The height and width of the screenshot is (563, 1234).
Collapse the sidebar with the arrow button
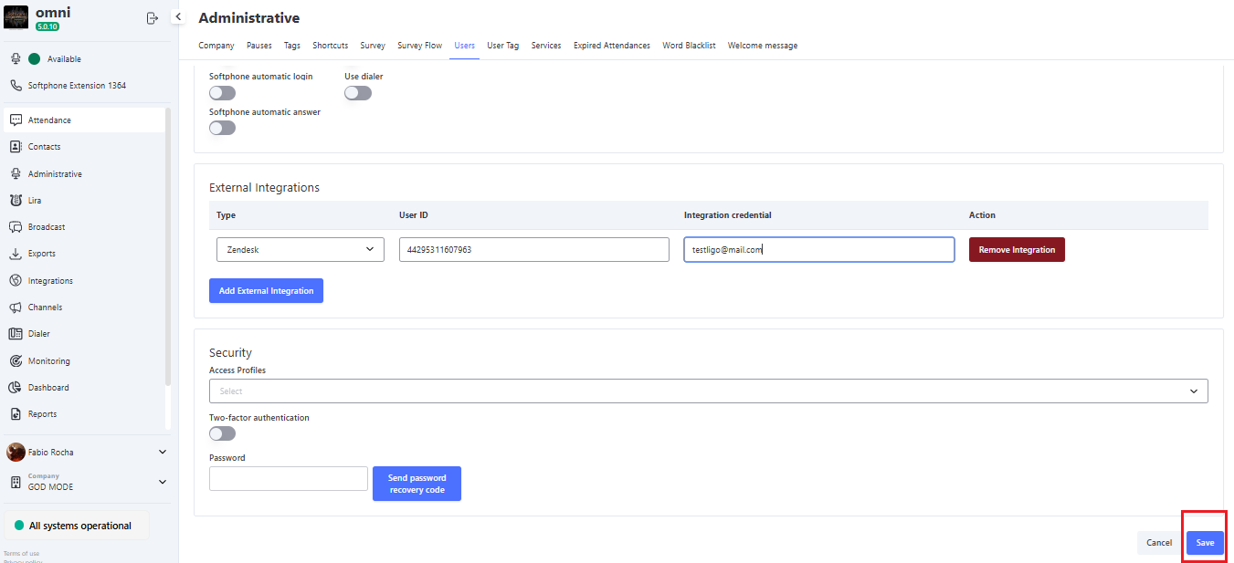pyautogui.click(x=178, y=16)
